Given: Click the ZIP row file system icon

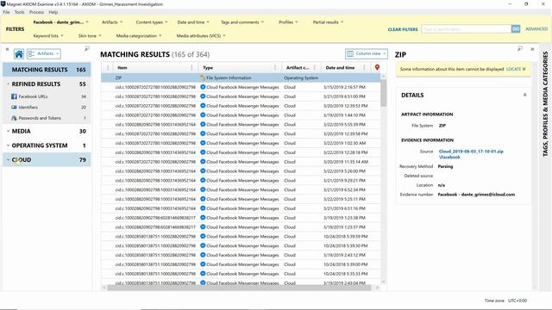Looking at the screenshot, I should click(x=203, y=77).
